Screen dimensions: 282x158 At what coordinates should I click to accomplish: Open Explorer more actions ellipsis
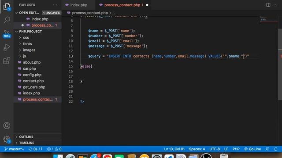click(55, 5)
